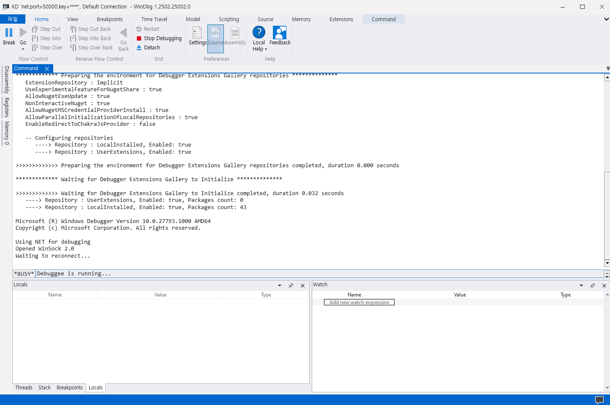610x405 pixels.
Task: Open the Feedback icon
Action: coord(280,33)
